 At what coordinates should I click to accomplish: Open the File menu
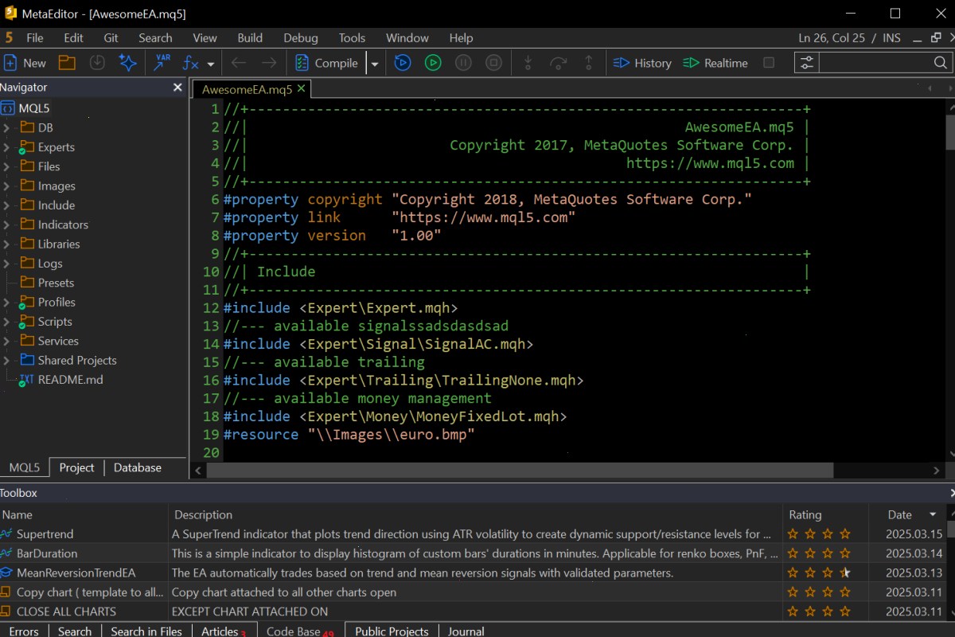tap(35, 37)
